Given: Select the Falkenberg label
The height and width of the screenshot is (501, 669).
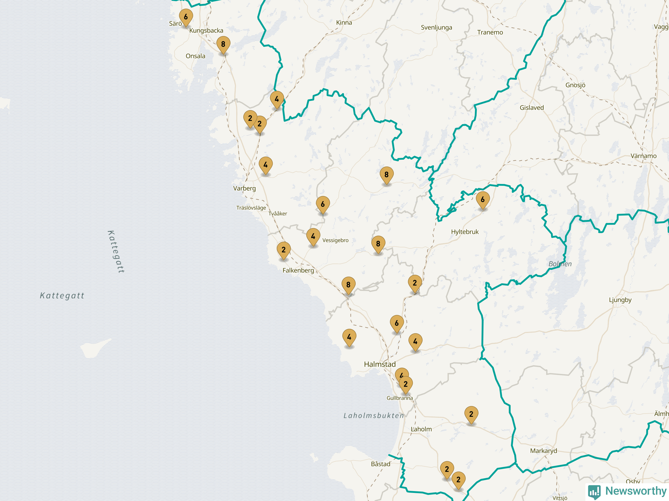Looking at the screenshot, I should (298, 271).
